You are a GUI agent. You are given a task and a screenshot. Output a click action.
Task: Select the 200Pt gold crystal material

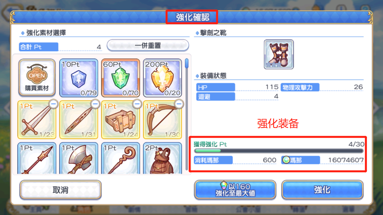pyautogui.click(x=163, y=78)
